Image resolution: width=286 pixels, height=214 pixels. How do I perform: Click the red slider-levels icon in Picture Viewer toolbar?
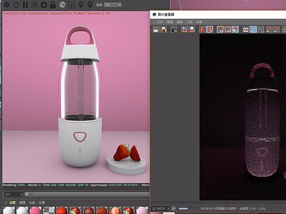click(184, 30)
